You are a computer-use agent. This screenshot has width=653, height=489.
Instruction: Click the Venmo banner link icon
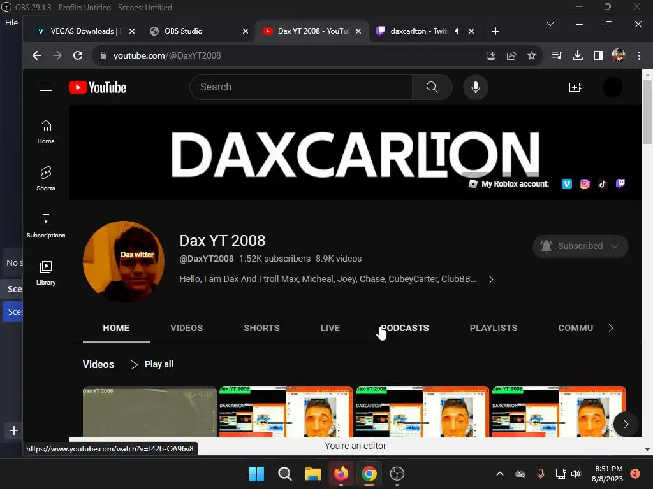tap(567, 184)
